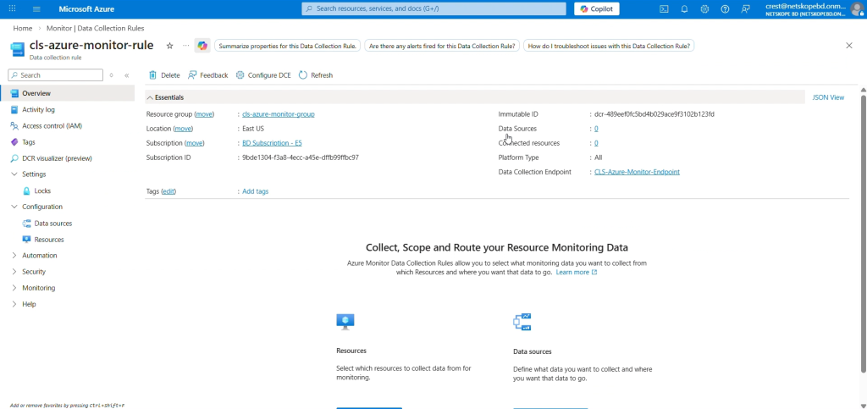Open Feedback in the command bar
Image resolution: width=867 pixels, height=409 pixels.
pos(208,75)
